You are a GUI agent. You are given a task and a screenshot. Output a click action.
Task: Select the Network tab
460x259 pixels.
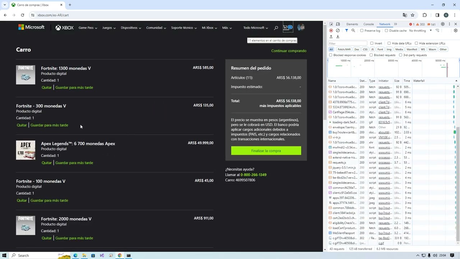point(385,24)
